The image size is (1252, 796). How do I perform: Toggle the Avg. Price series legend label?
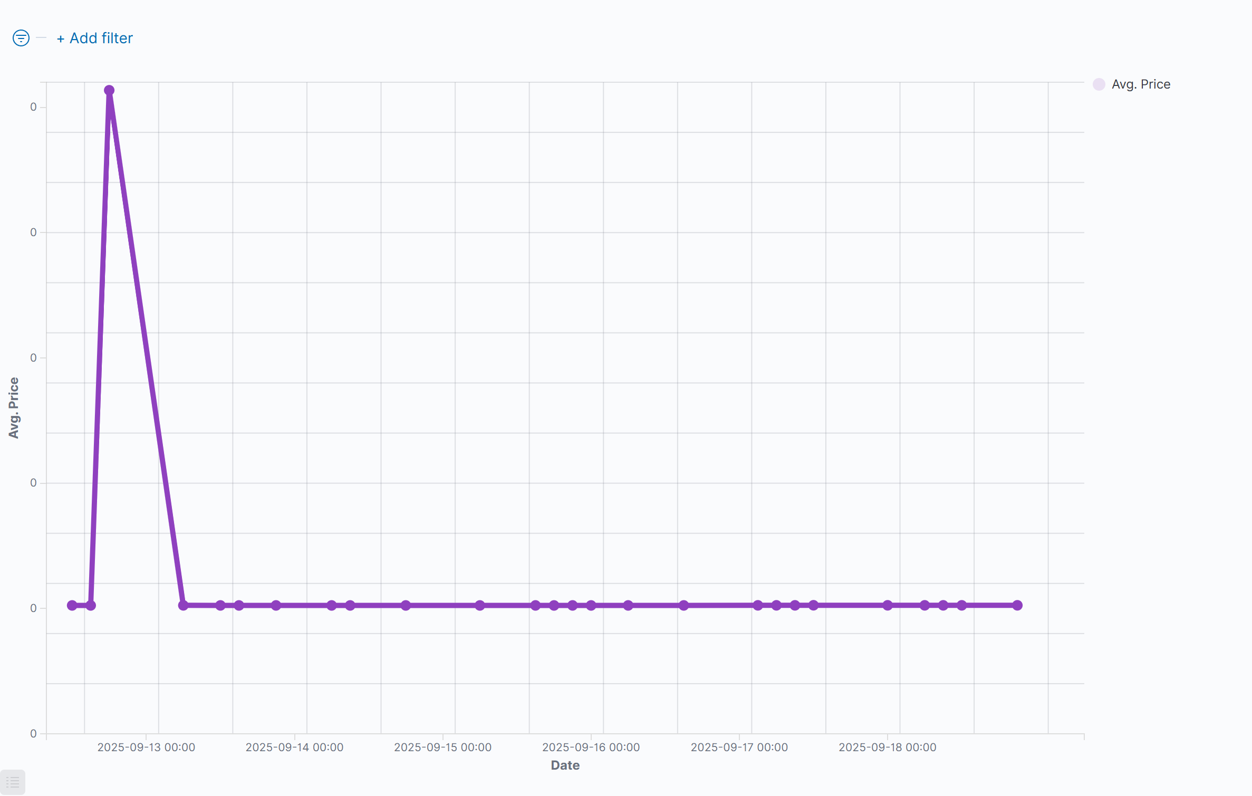(1141, 84)
